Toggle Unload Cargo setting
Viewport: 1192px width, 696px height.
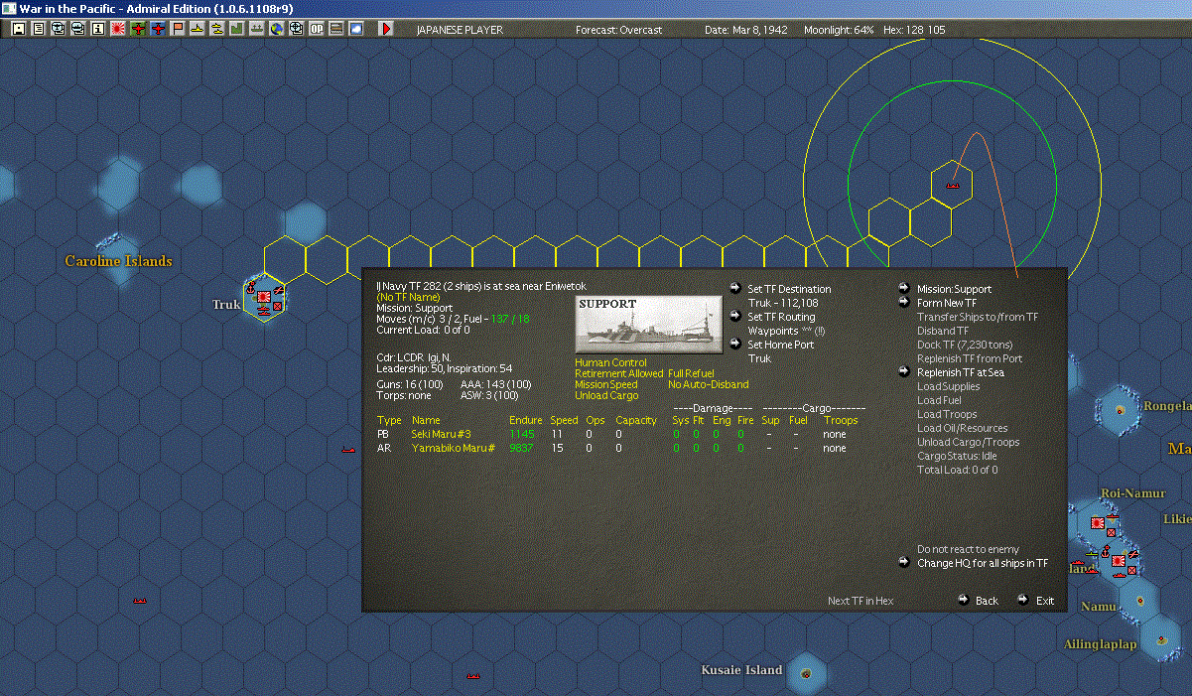pos(606,395)
